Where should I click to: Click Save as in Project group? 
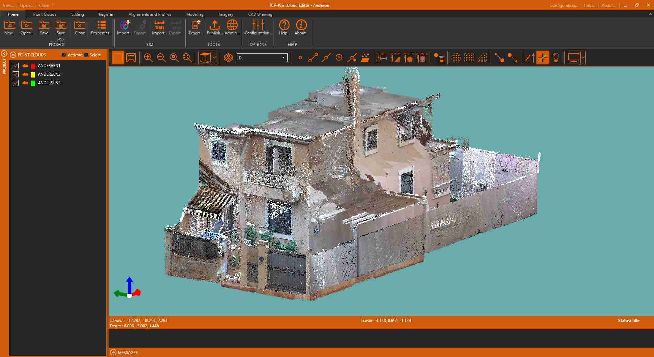(61, 28)
